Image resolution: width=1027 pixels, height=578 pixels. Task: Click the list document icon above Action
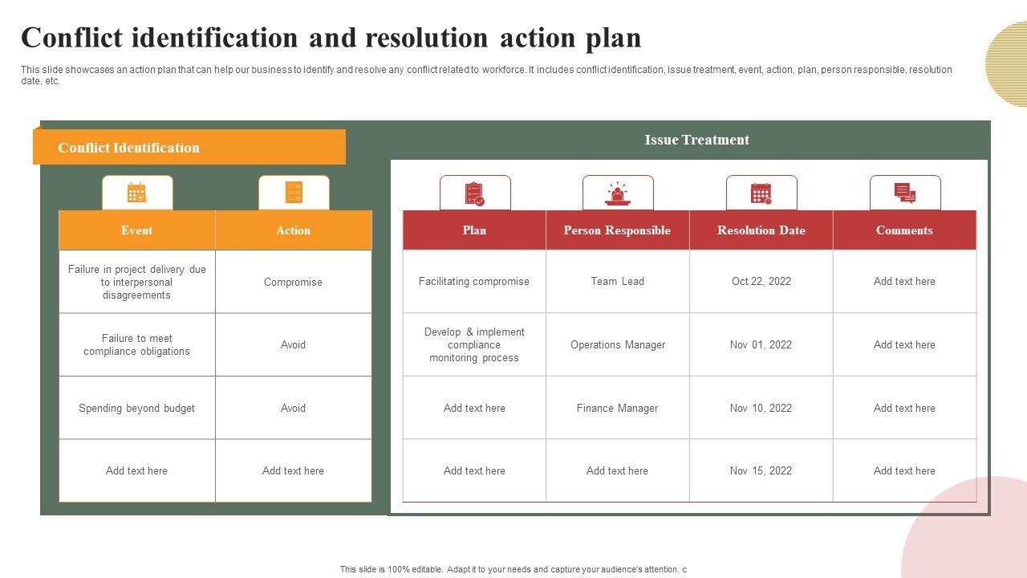pyautogui.click(x=294, y=193)
